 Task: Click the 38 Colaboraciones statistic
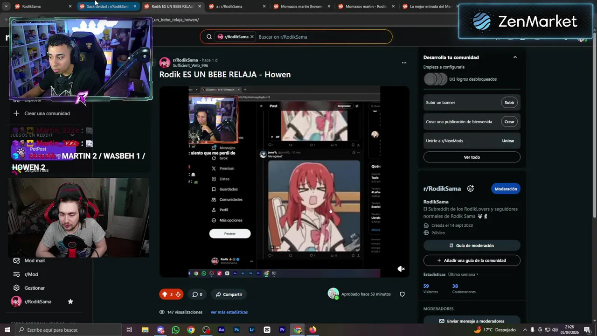click(x=464, y=288)
